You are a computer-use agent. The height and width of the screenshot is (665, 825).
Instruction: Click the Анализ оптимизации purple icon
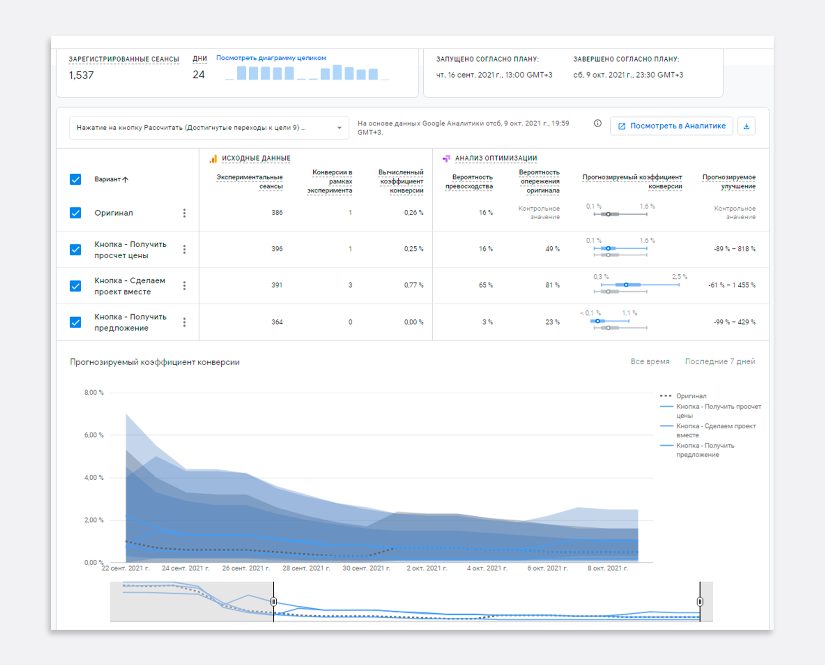(x=446, y=159)
